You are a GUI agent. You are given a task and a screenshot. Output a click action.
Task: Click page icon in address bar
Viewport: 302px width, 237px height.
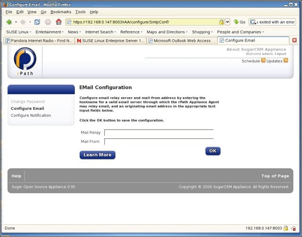pos(69,22)
